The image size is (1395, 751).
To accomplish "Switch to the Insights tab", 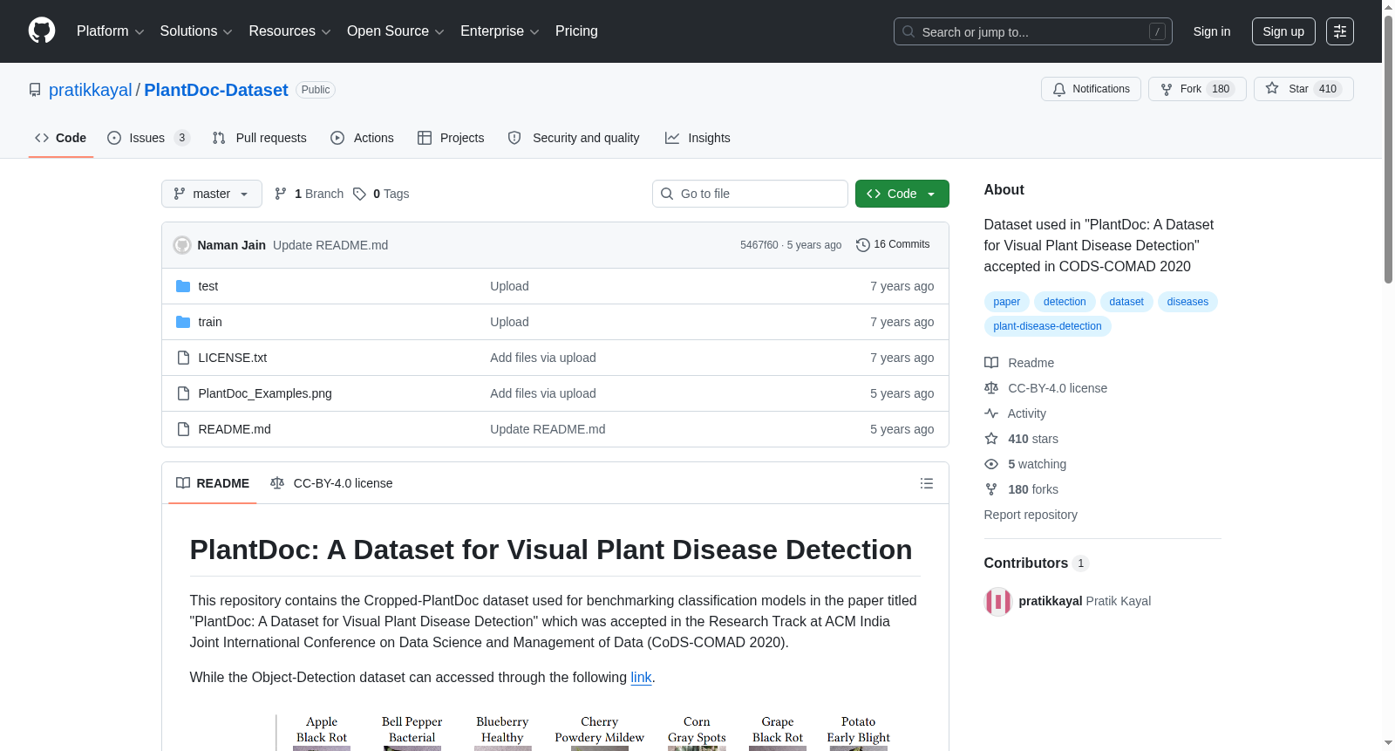I will pos(697,138).
